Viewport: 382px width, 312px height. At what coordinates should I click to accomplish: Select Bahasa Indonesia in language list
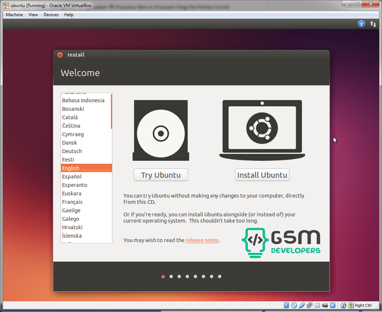tap(86, 100)
